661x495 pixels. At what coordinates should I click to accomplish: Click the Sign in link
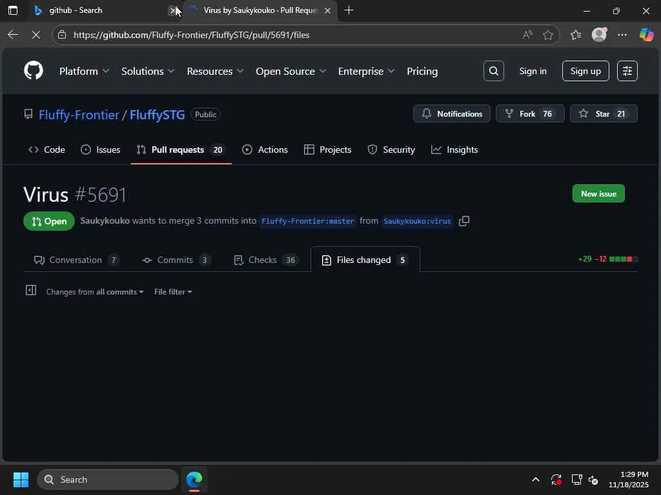point(533,71)
